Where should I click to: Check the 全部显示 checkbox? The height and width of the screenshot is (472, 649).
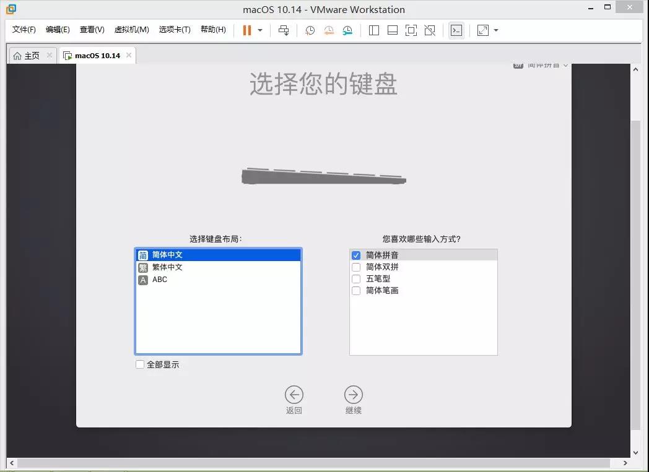pos(140,364)
